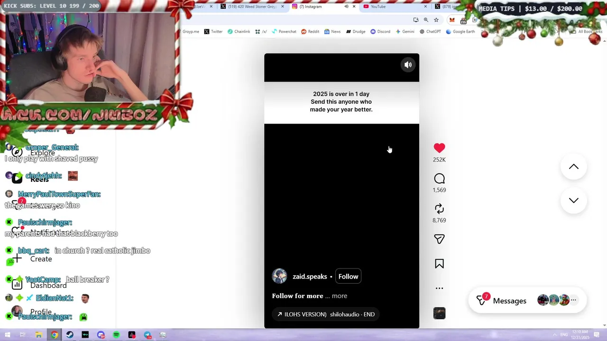This screenshot has width=607, height=341.
Task: Open the ChatGPT bookmark
Action: point(430,32)
